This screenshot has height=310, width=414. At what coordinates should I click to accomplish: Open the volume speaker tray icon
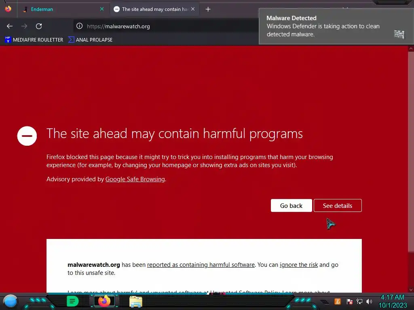pyautogui.click(x=369, y=301)
